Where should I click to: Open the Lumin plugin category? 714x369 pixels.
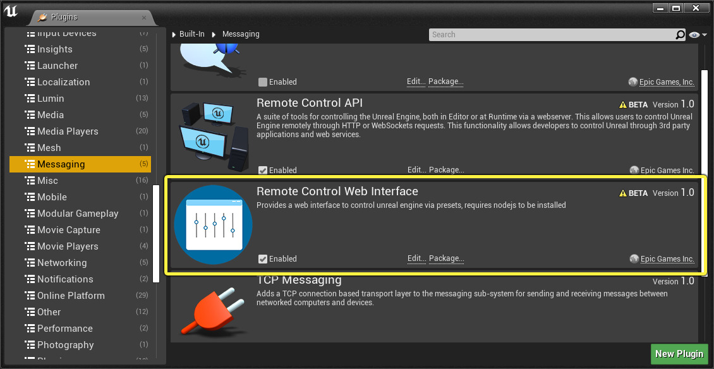(x=80, y=99)
